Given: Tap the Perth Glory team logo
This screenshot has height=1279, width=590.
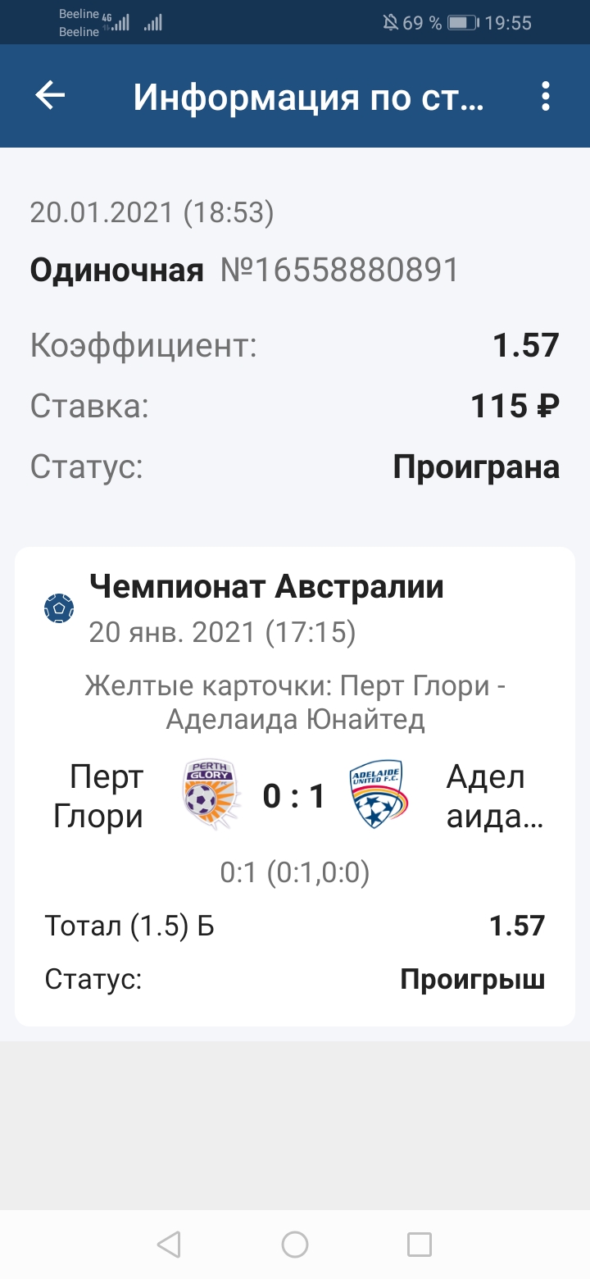Looking at the screenshot, I should [211, 795].
